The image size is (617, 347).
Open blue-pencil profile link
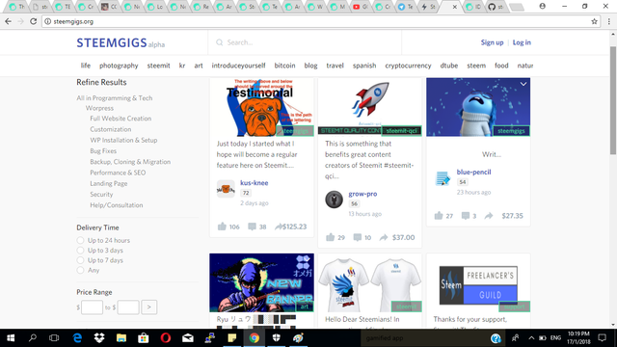(473, 172)
